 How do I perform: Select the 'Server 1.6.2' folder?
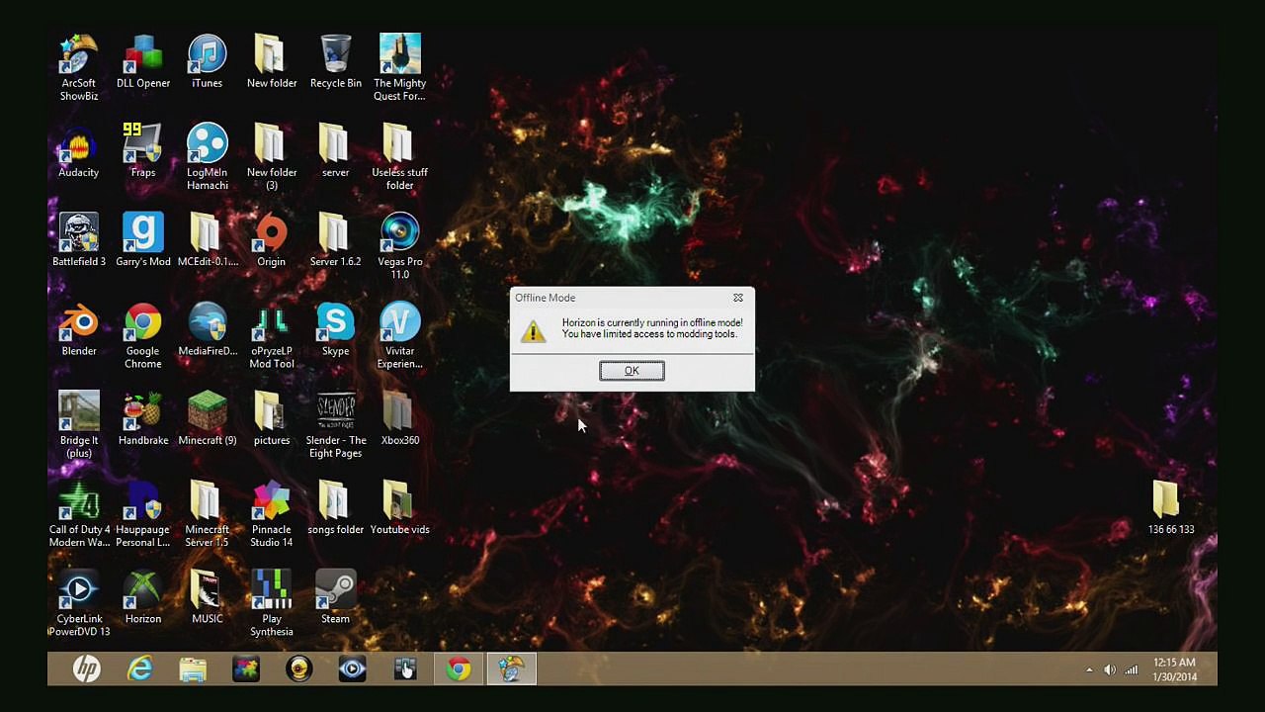click(336, 239)
